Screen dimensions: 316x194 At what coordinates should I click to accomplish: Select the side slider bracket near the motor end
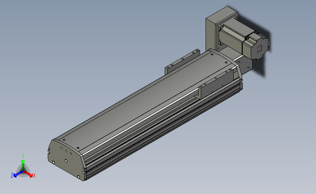216,84
